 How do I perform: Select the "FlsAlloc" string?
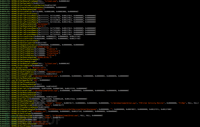(x=52, y=49)
